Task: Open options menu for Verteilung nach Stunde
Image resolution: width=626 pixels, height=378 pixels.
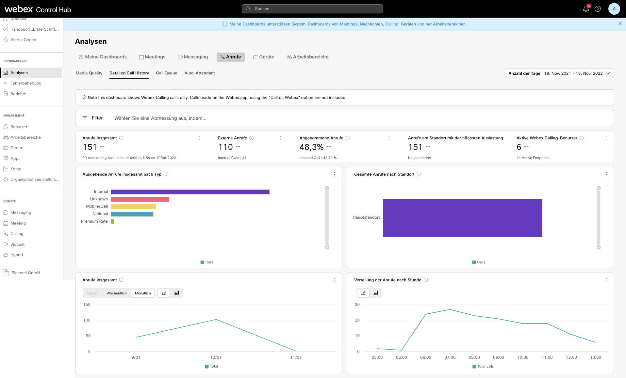Action: click(606, 280)
